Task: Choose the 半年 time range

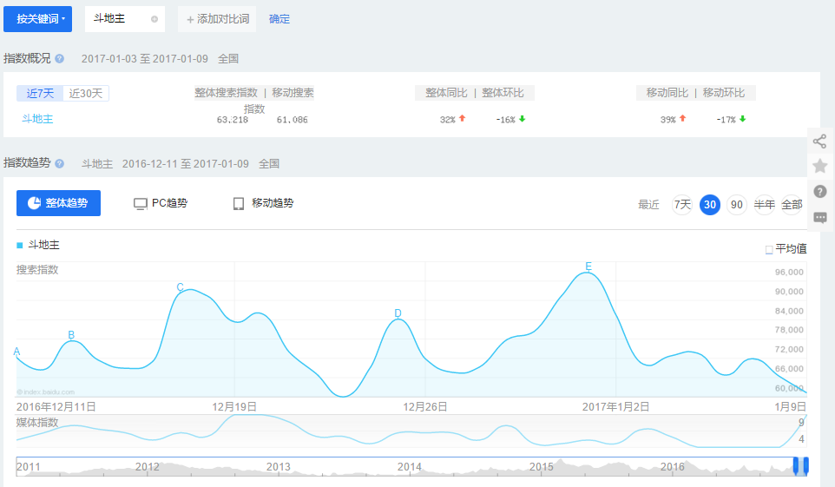Action: pyautogui.click(x=765, y=205)
